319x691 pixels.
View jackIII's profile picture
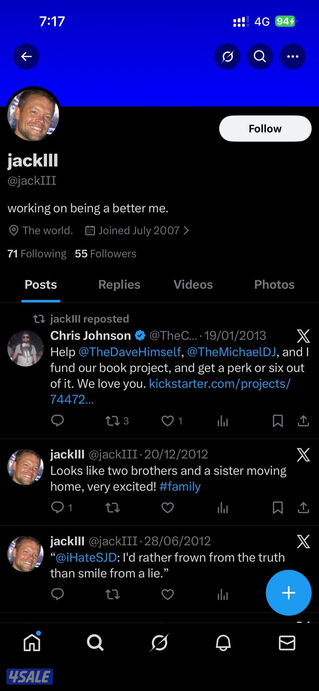[x=33, y=115]
